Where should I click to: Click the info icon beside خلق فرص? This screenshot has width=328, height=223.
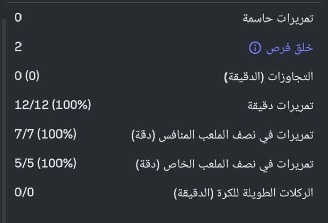coord(255,48)
